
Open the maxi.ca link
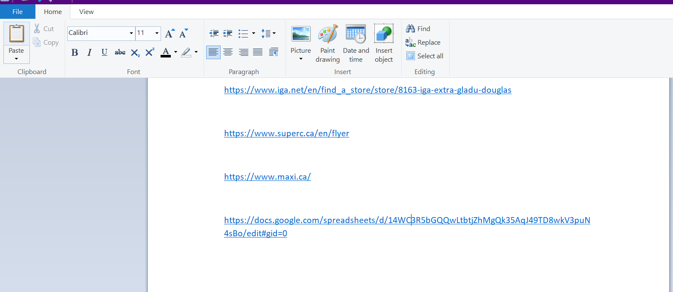point(267,177)
